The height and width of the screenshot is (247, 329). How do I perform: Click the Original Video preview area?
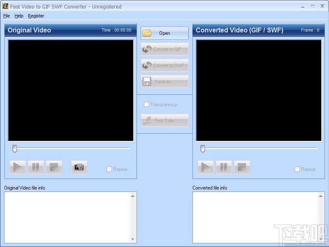point(71,90)
